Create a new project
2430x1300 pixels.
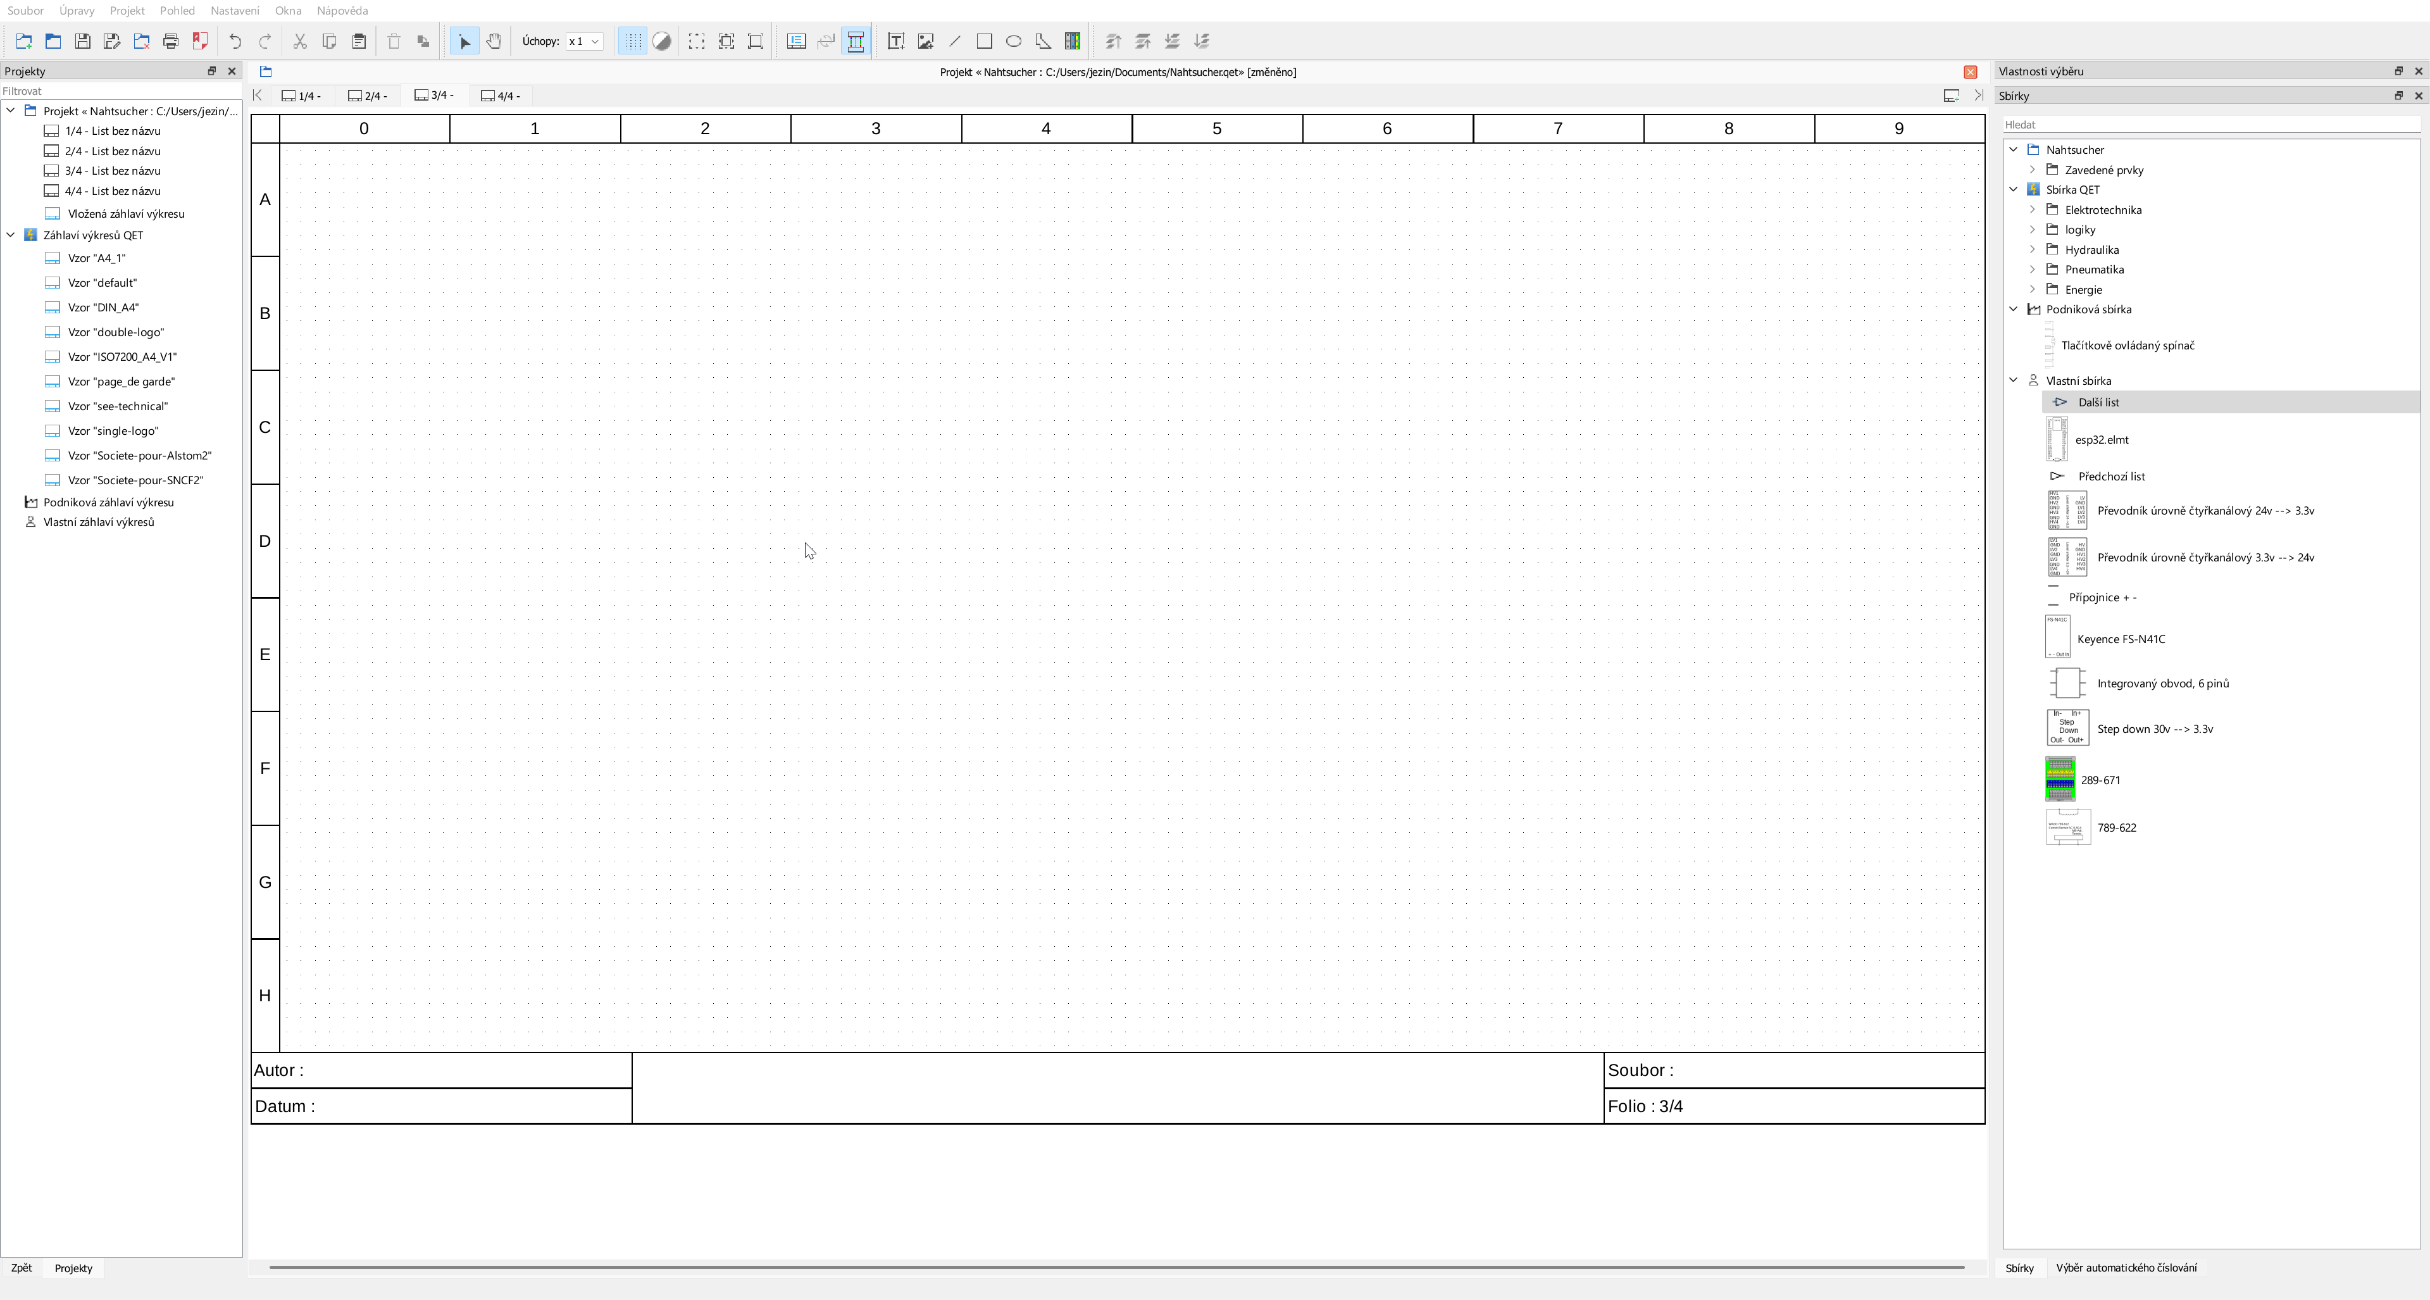coord(23,41)
